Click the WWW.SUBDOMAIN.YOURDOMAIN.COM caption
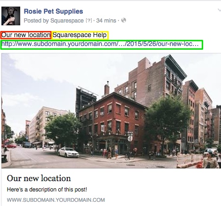 pyautogui.click(x=56, y=200)
